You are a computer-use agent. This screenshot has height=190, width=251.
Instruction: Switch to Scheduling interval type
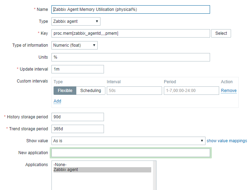click(x=91, y=91)
